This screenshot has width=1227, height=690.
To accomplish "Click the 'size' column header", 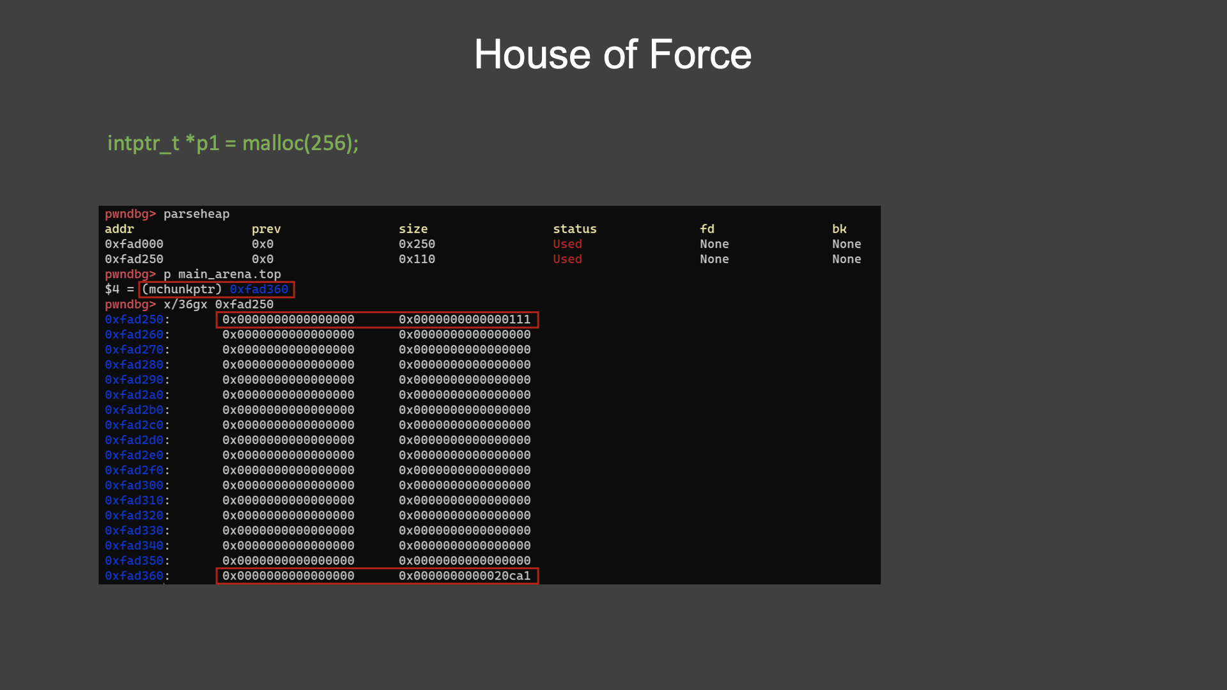I will [x=413, y=229].
